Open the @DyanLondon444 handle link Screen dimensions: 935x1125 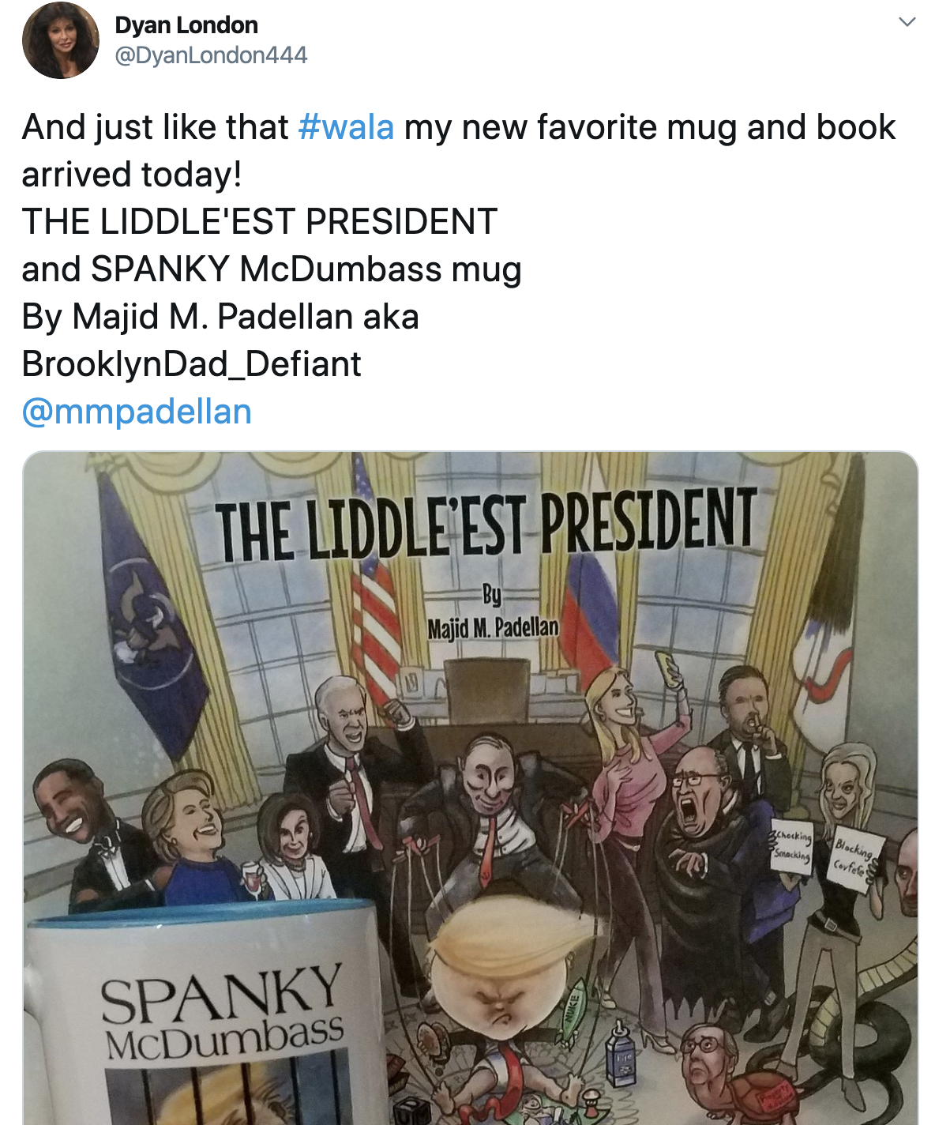click(x=211, y=55)
